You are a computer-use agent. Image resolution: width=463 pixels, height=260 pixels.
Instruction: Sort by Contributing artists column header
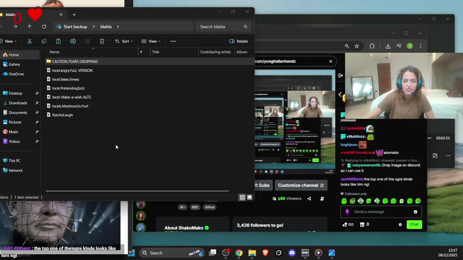(216, 52)
